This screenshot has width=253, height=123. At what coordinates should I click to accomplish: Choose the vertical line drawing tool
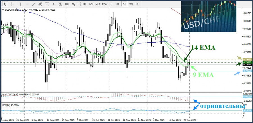coord(20,4)
